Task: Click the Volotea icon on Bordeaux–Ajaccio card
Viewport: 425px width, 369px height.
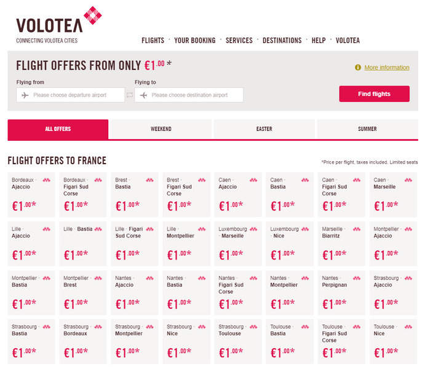Action: coord(46,180)
